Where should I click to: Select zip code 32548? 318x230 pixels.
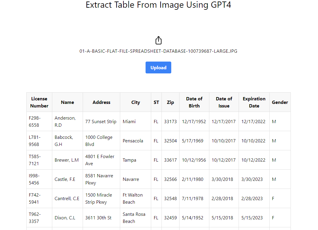coord(170,198)
